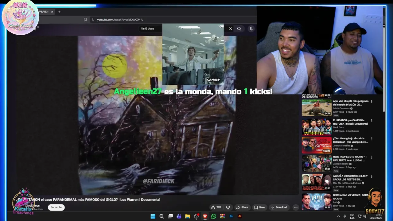
Task: Open the Velada GERO ARIAS thumbnail
Action: coord(317,201)
